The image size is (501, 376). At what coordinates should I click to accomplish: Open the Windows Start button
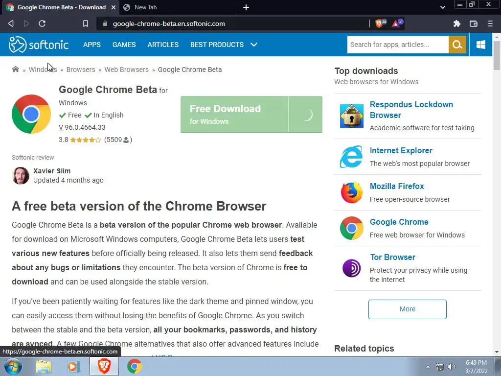[13, 366]
